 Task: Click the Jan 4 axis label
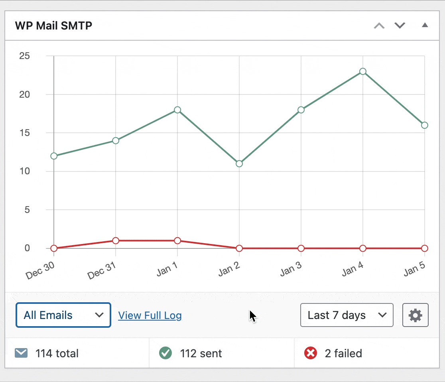tap(352, 270)
